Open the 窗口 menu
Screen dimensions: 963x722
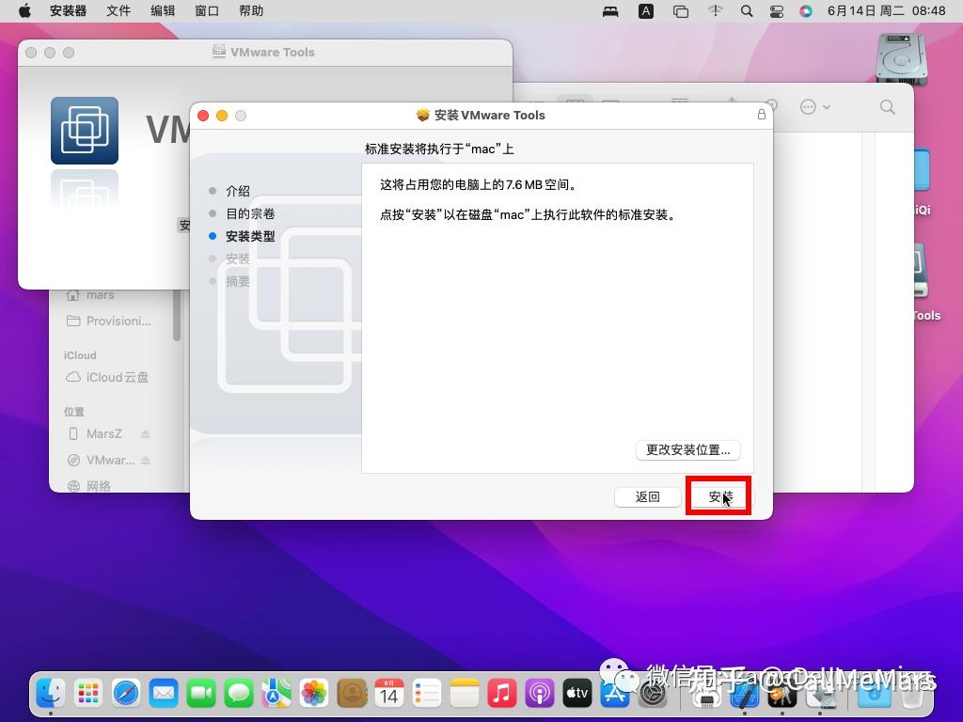[206, 11]
